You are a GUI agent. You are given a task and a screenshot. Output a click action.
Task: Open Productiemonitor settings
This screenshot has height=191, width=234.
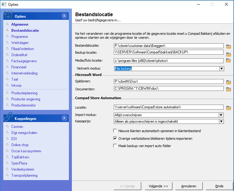[x=24, y=105]
